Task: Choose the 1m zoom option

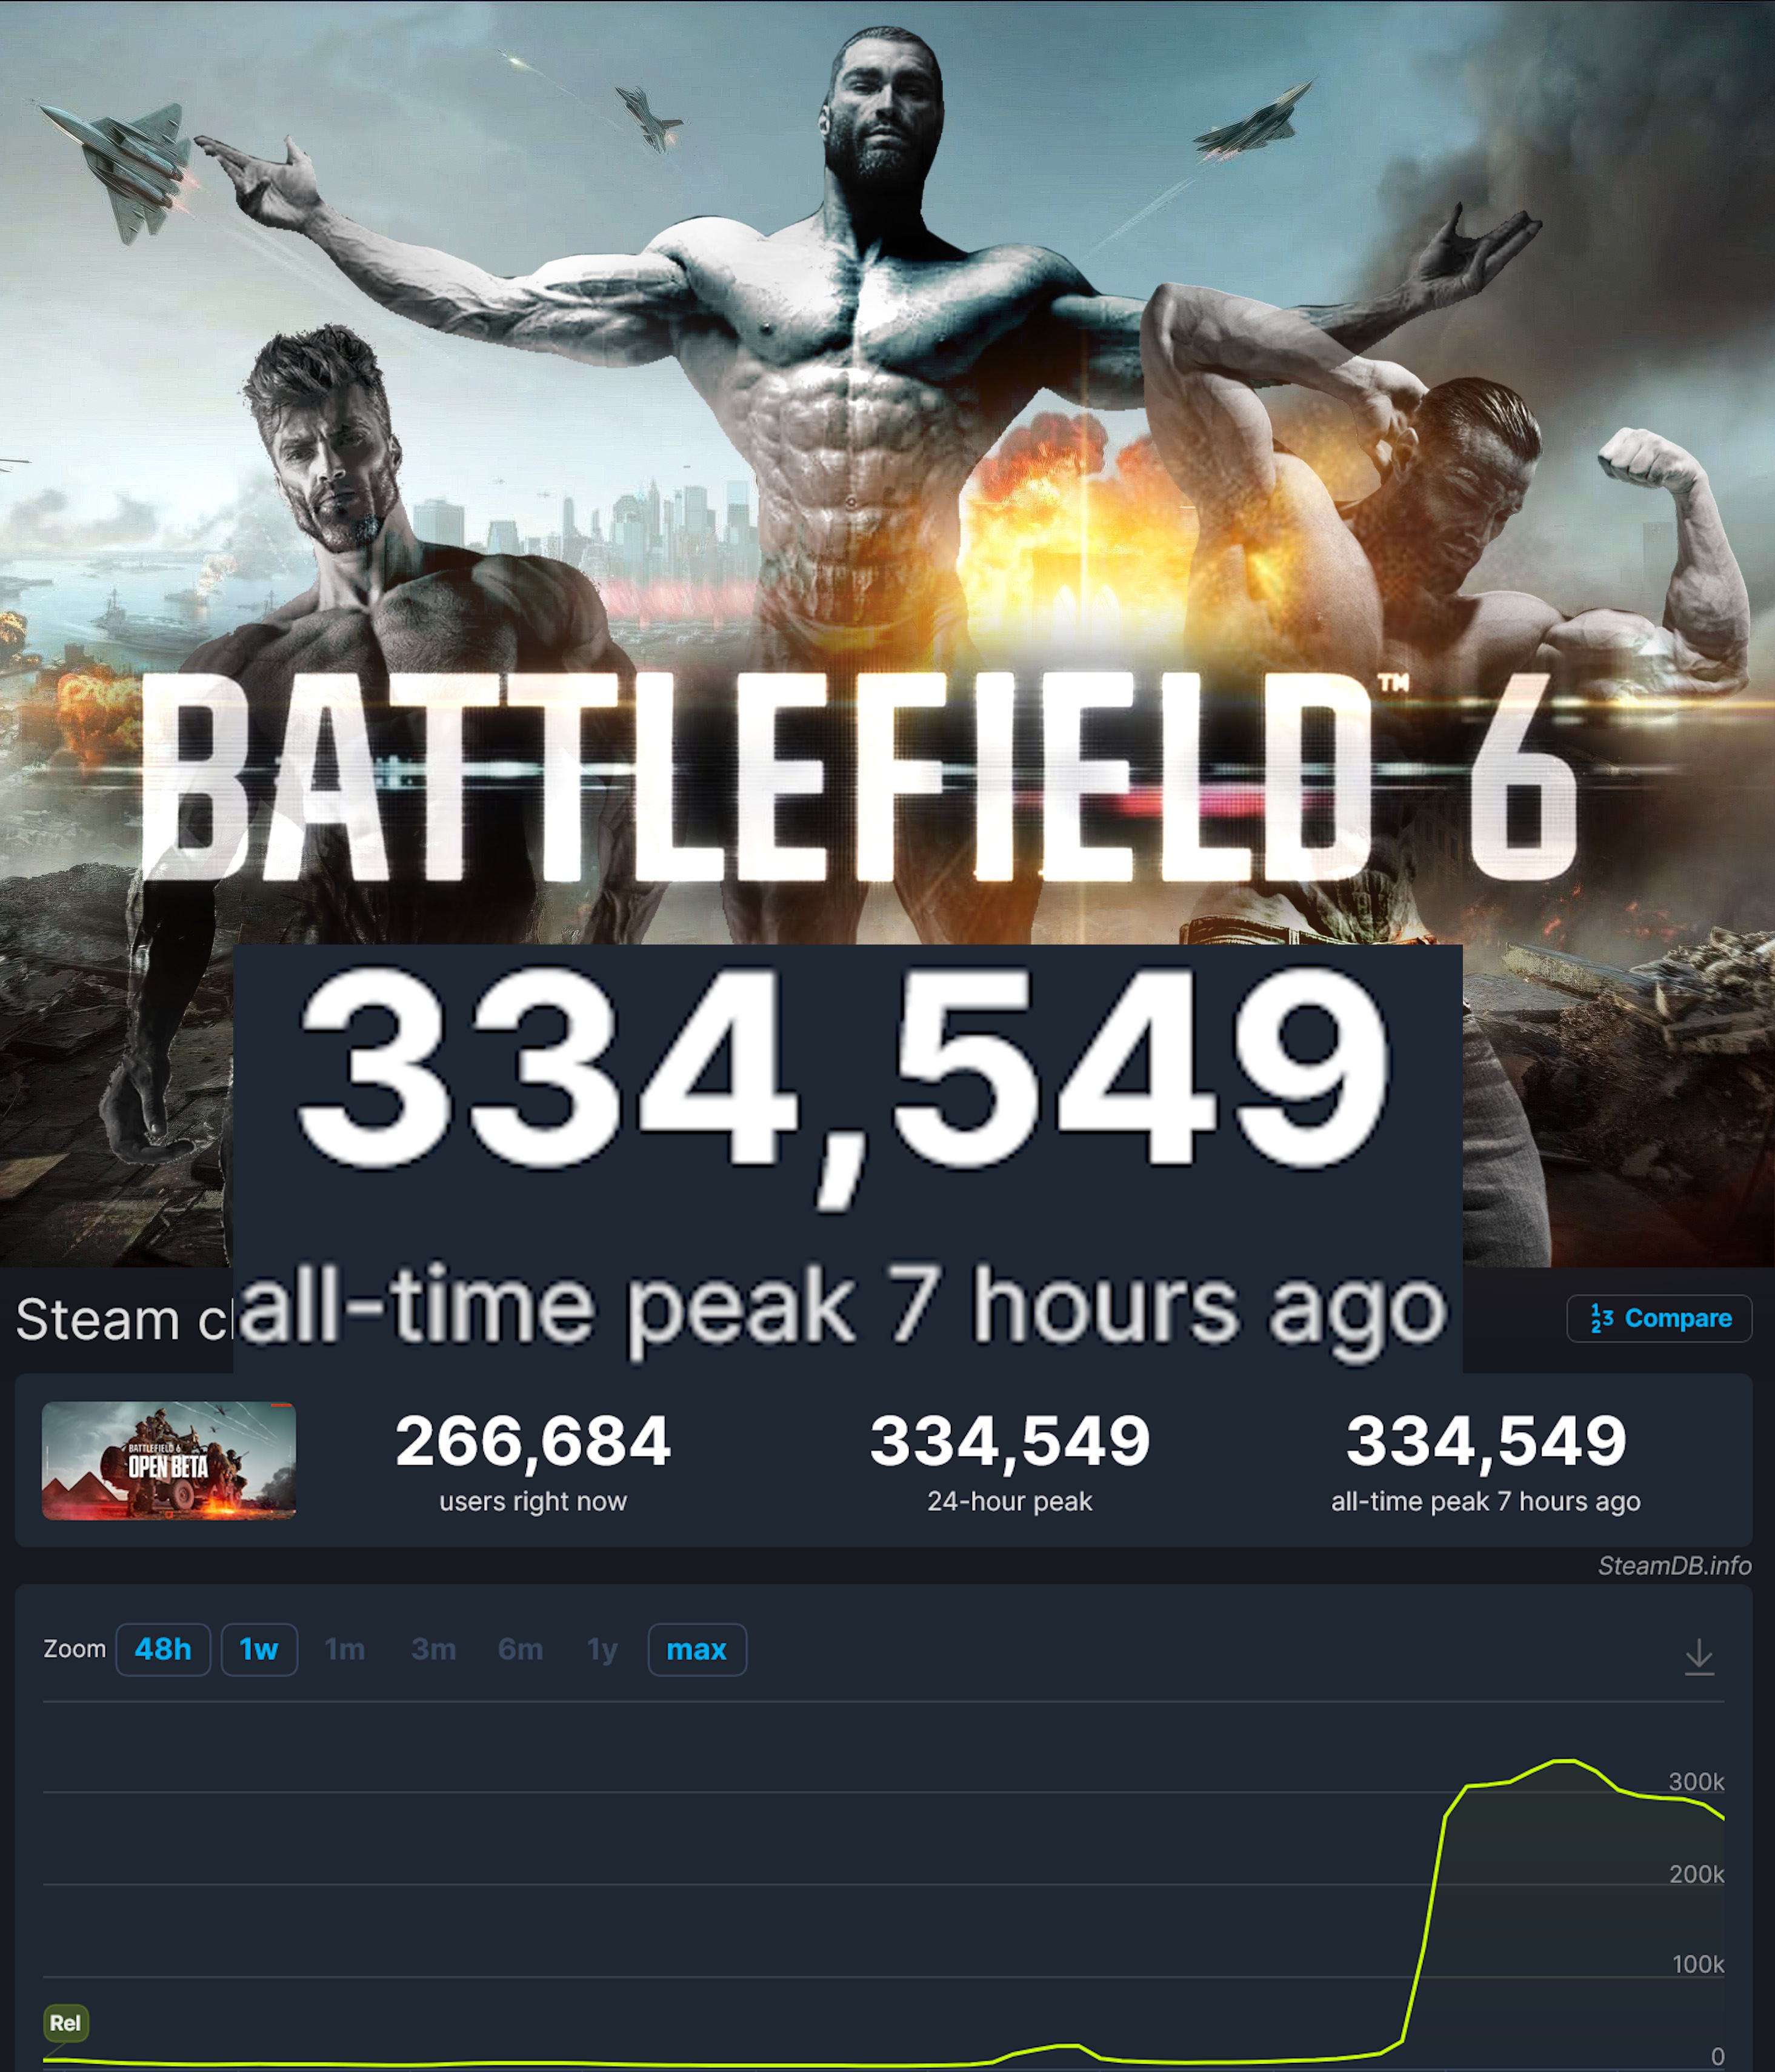Action: (x=345, y=1649)
